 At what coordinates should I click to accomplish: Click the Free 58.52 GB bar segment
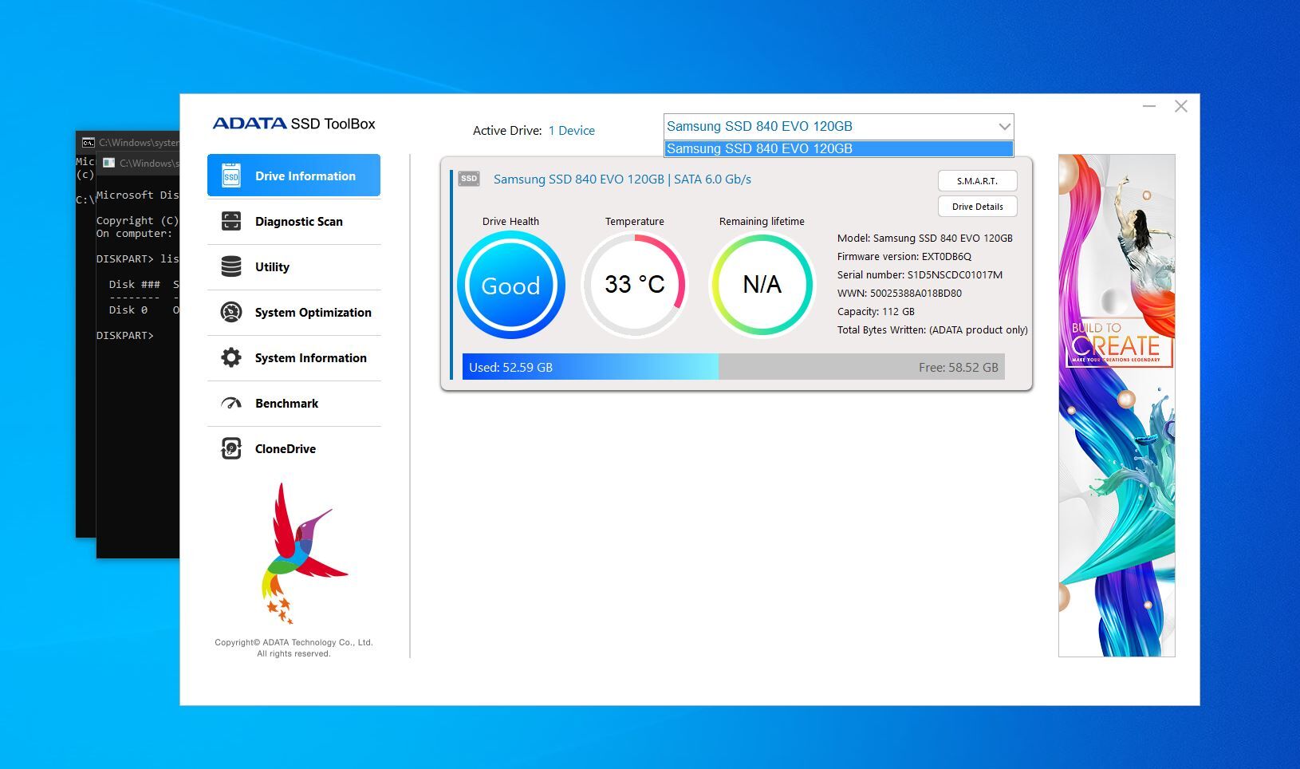(861, 367)
